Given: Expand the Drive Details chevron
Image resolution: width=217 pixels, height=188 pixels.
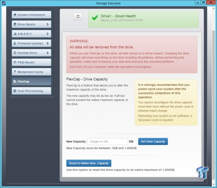Looking at the screenshot, I should click(x=48, y=24).
